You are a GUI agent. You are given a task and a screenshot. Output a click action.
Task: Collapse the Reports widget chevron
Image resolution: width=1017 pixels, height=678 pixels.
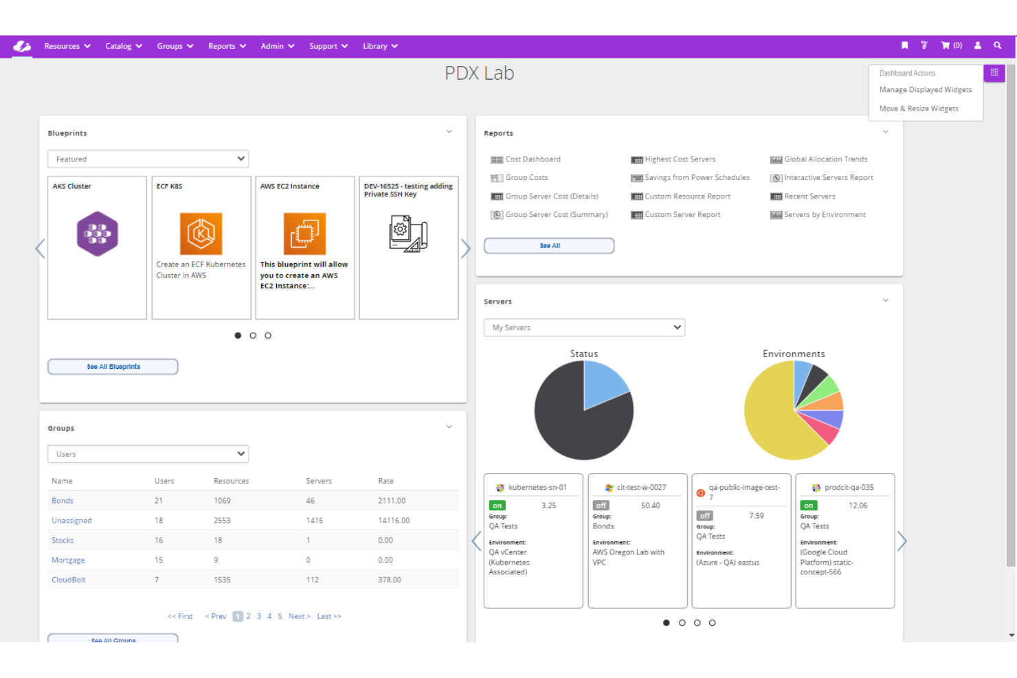coord(886,131)
